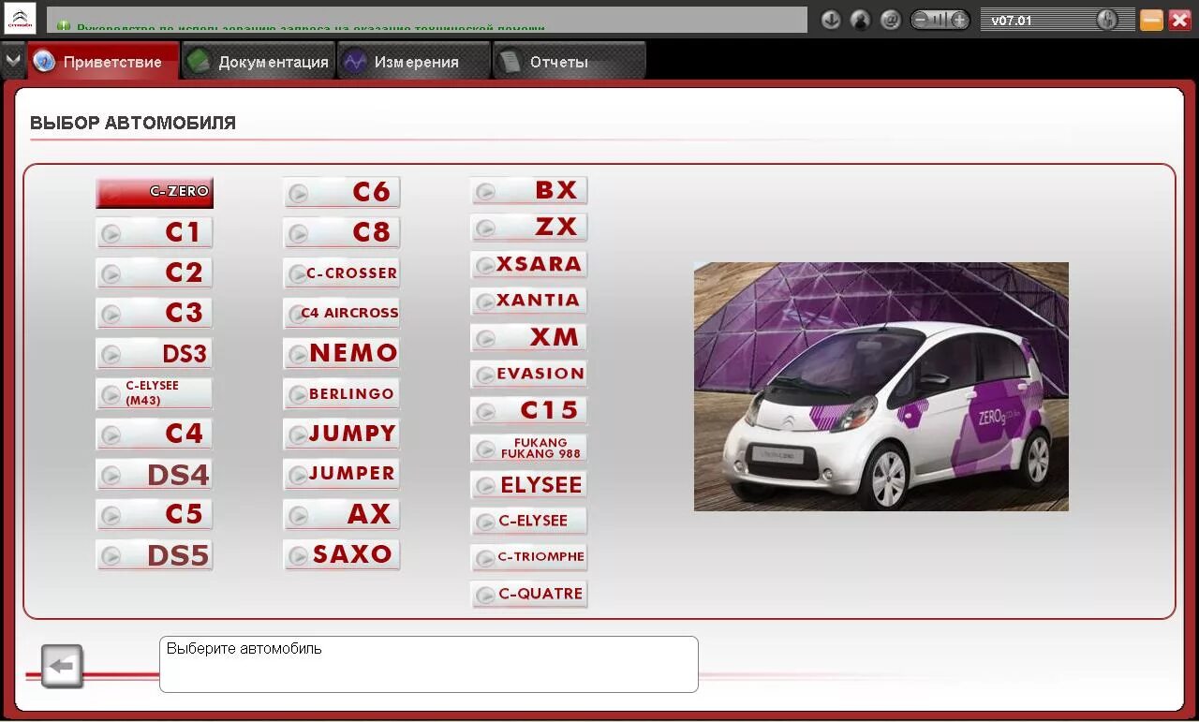The height and width of the screenshot is (722, 1199).
Task: Select the DS5 vehicle
Action: point(155,555)
